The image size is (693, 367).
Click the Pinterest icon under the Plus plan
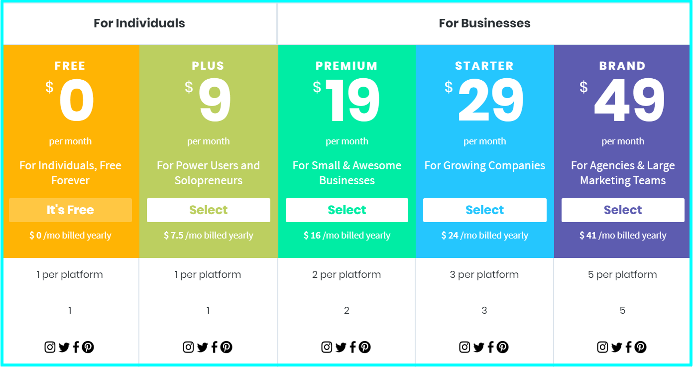point(227,347)
